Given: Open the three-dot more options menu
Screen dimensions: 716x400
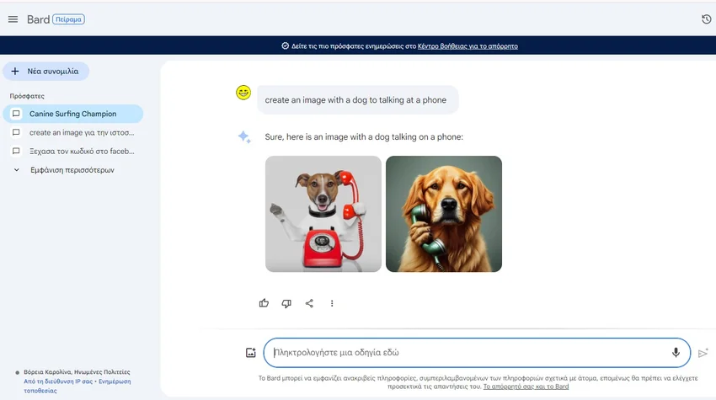Looking at the screenshot, I should click(332, 303).
